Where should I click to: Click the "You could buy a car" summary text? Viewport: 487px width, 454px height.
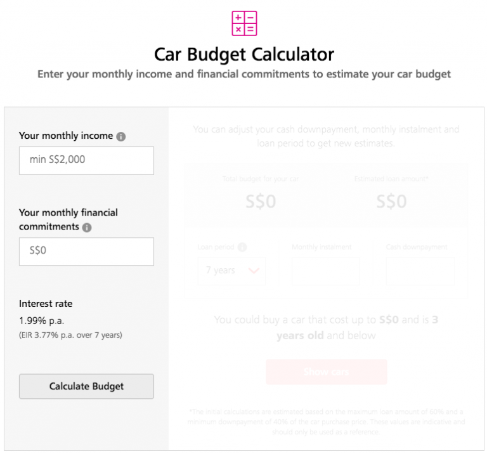(326, 327)
